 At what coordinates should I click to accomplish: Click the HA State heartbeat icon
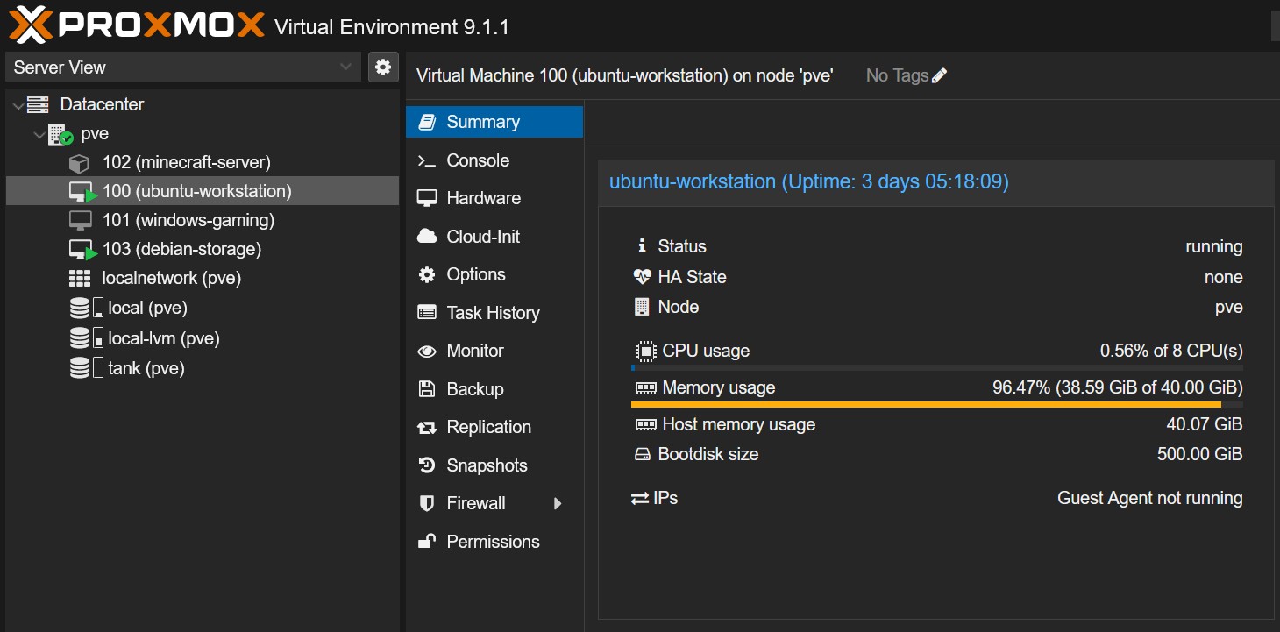pyautogui.click(x=643, y=277)
